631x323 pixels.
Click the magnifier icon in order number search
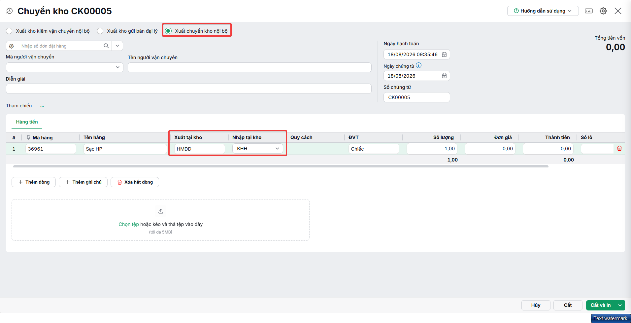(x=106, y=46)
